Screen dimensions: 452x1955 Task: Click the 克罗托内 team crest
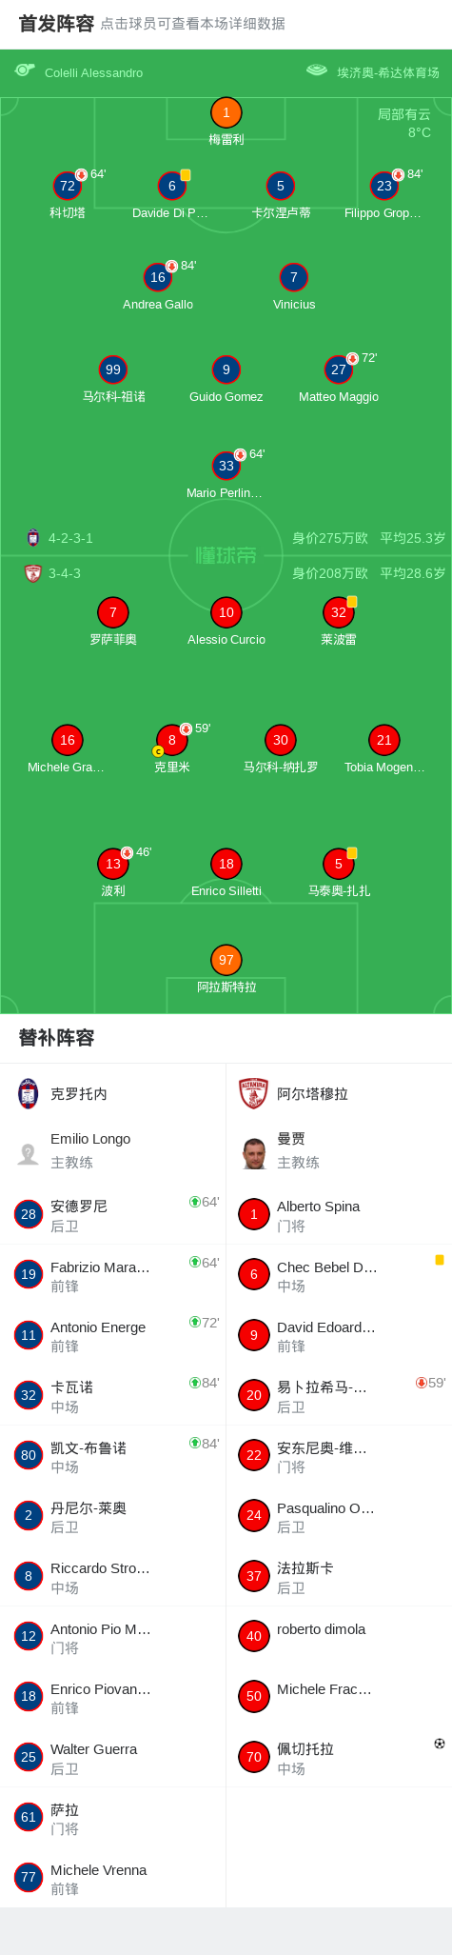[x=29, y=1093]
